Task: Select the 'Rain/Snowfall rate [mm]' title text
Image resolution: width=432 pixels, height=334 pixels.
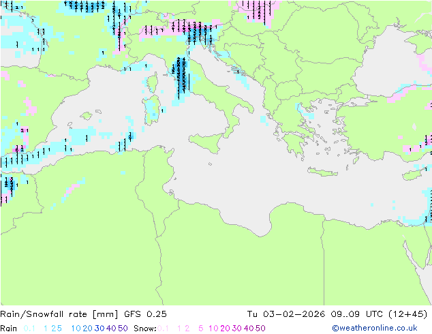Action: click(x=59, y=314)
